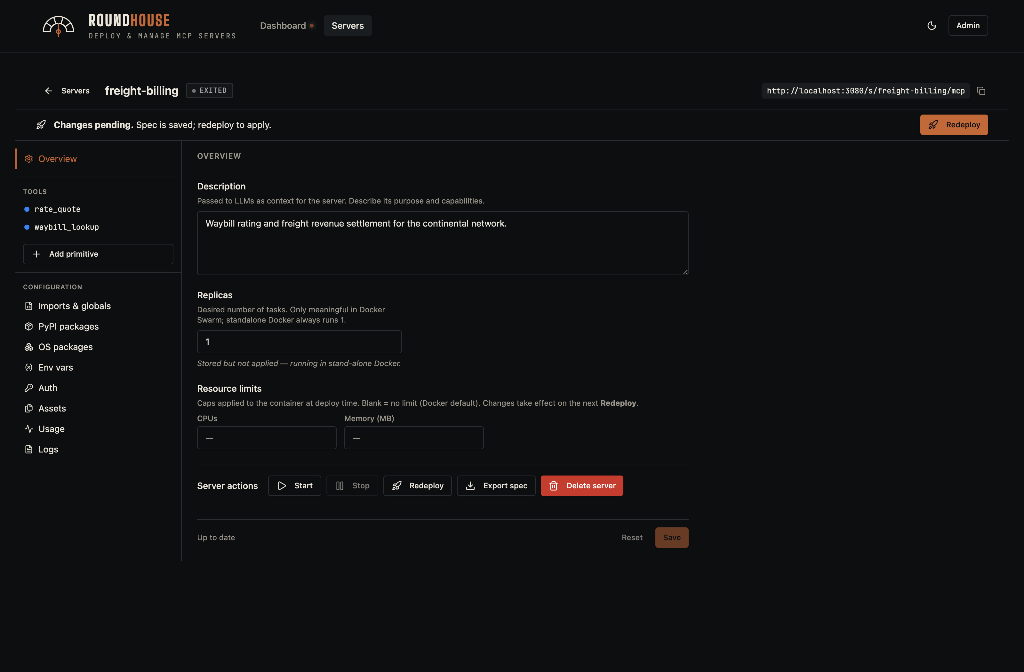Click the rocket icon beside Changes pending

(x=41, y=125)
